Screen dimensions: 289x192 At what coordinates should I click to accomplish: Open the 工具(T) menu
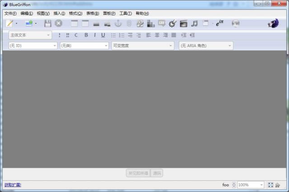(126, 14)
